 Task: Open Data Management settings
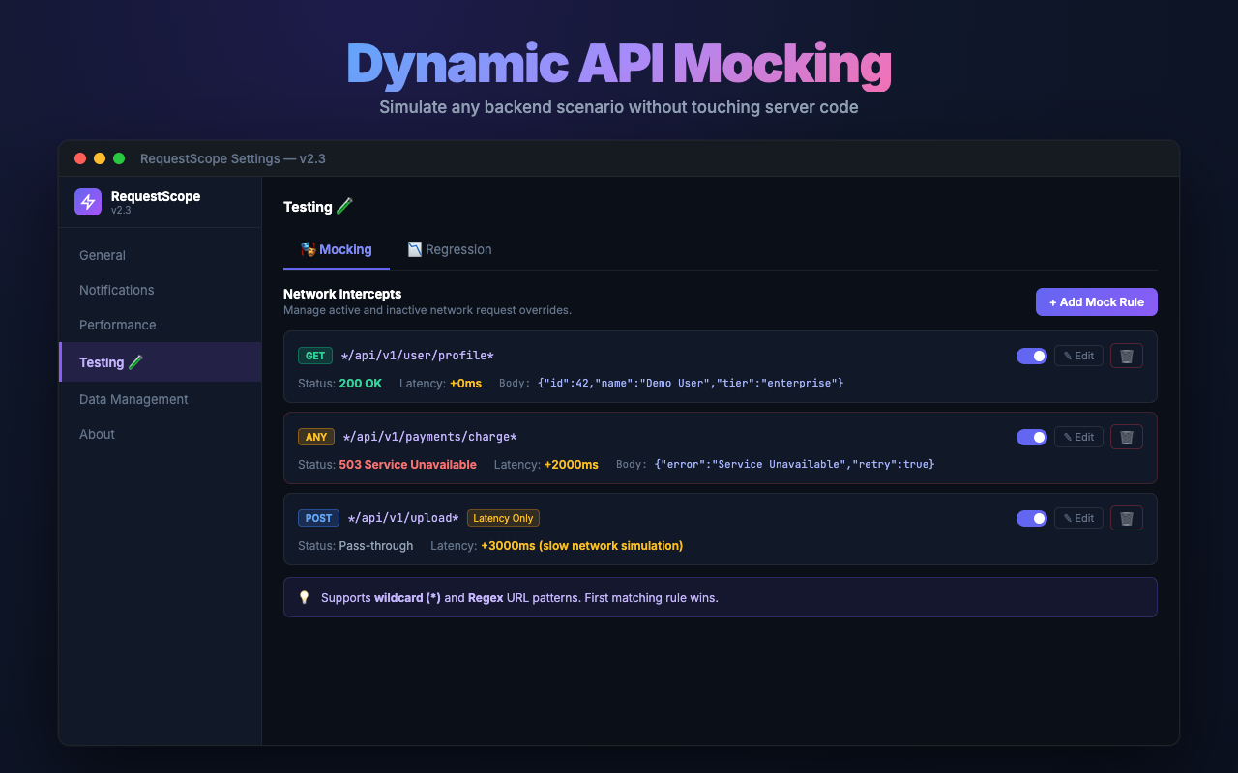tap(160, 399)
